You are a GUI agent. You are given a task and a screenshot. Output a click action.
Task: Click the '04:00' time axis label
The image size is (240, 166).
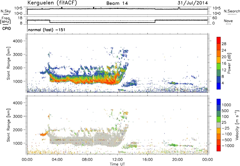pos(57,159)
